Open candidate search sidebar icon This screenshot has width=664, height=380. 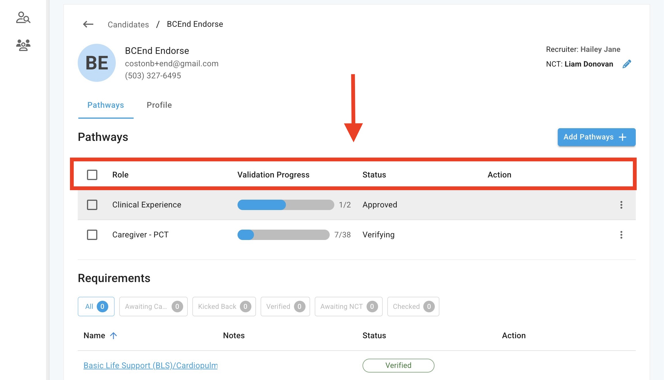pos(23,18)
